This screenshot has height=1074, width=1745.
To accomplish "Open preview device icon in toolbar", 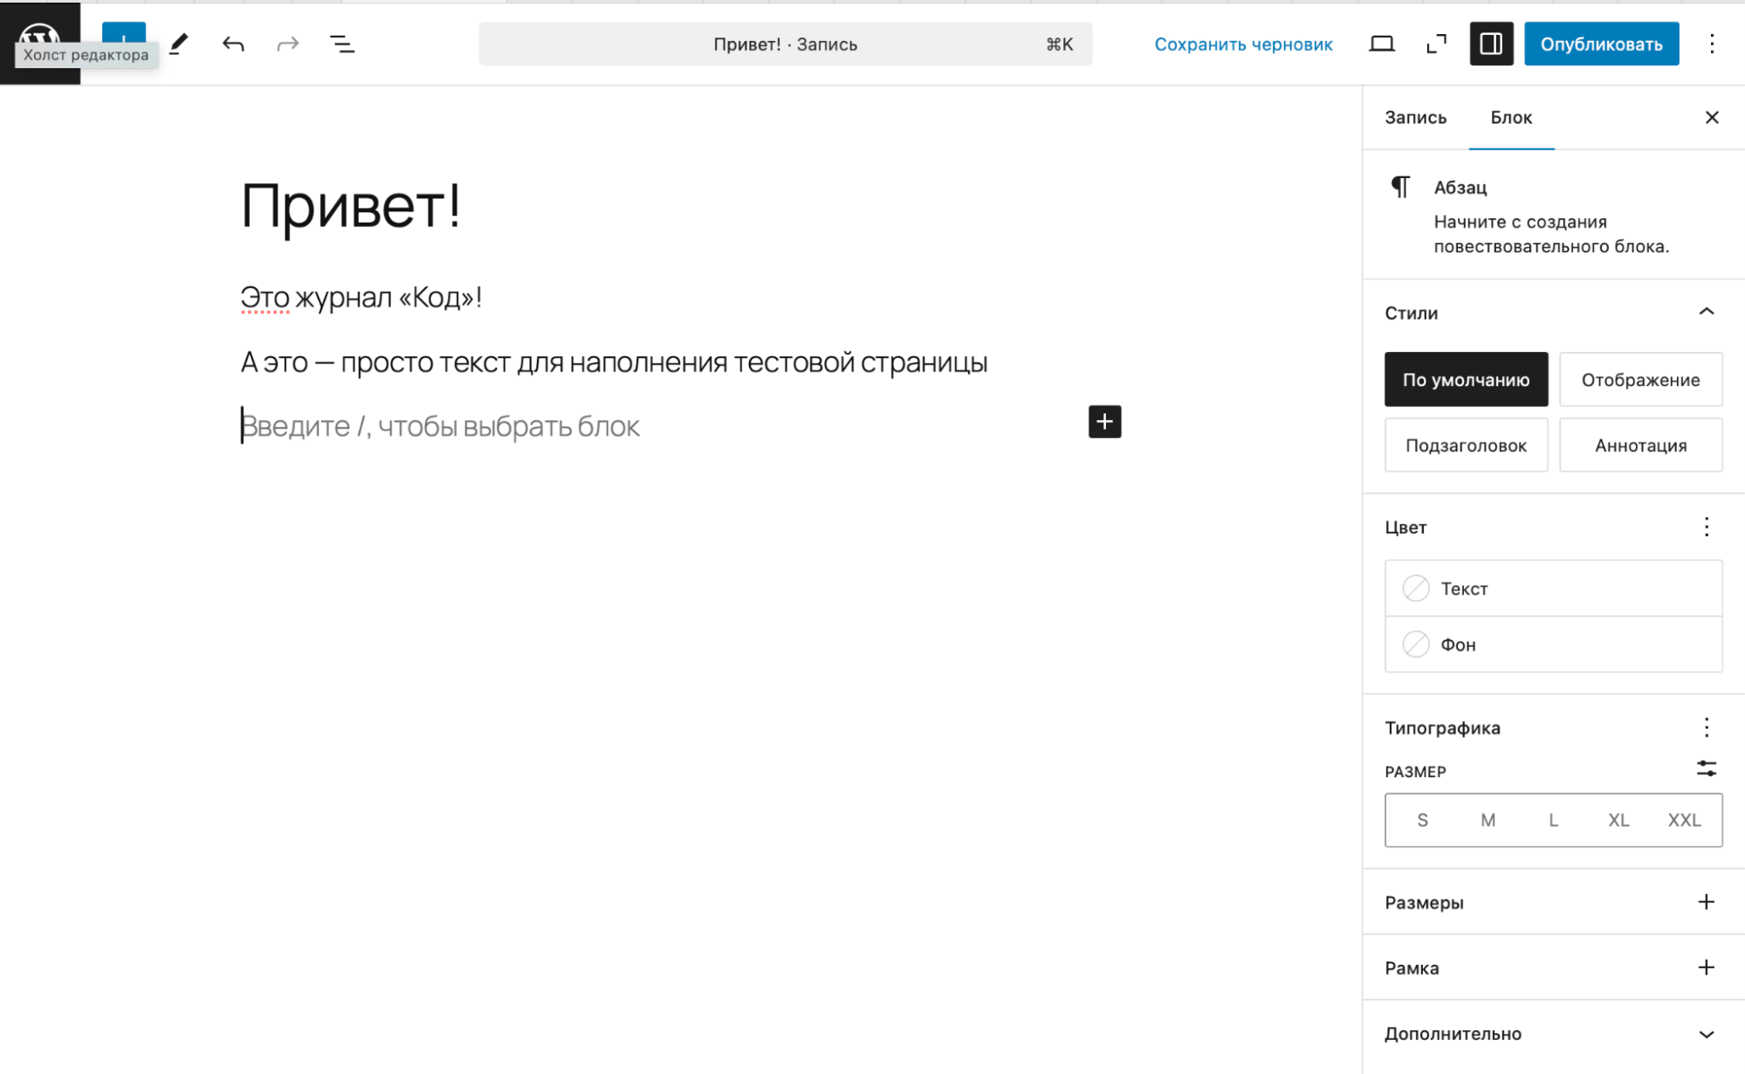I will pyautogui.click(x=1380, y=43).
